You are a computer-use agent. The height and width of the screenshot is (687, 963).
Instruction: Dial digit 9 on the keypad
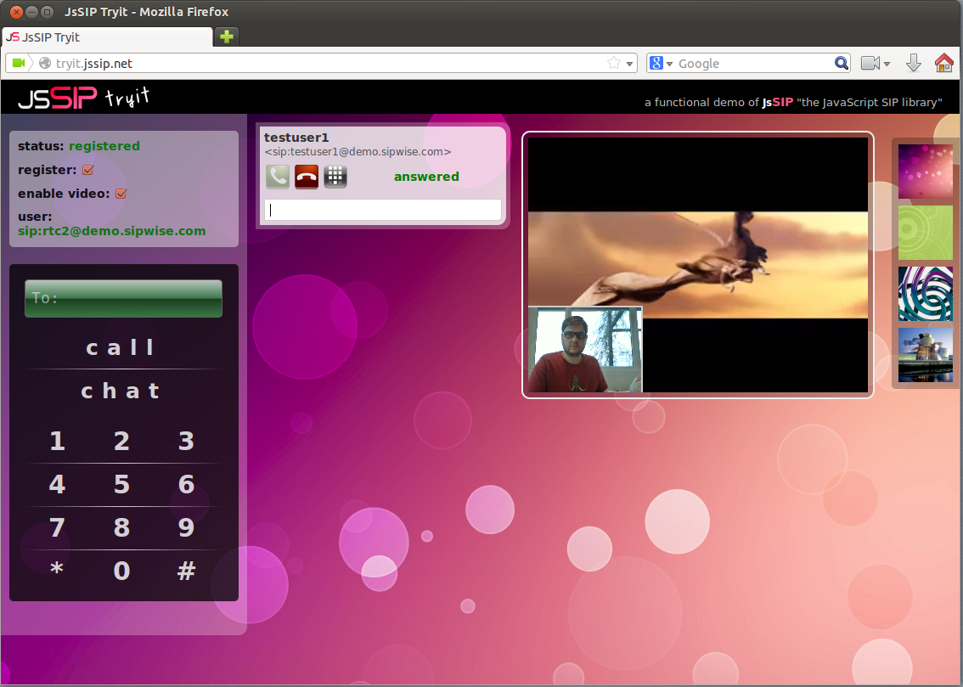[186, 527]
